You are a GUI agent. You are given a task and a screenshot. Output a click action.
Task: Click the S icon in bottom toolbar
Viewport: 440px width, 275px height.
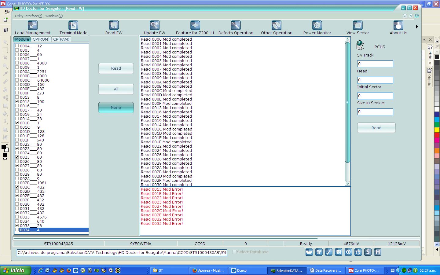point(368,252)
